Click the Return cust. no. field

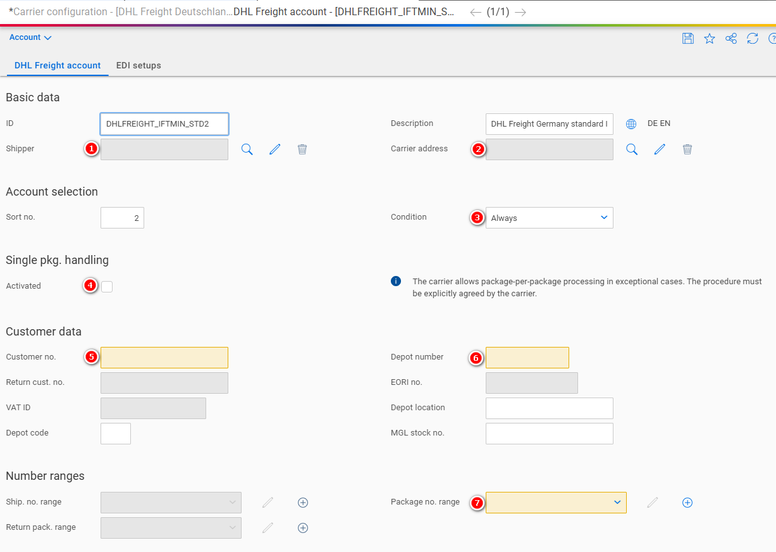pyautogui.click(x=164, y=383)
